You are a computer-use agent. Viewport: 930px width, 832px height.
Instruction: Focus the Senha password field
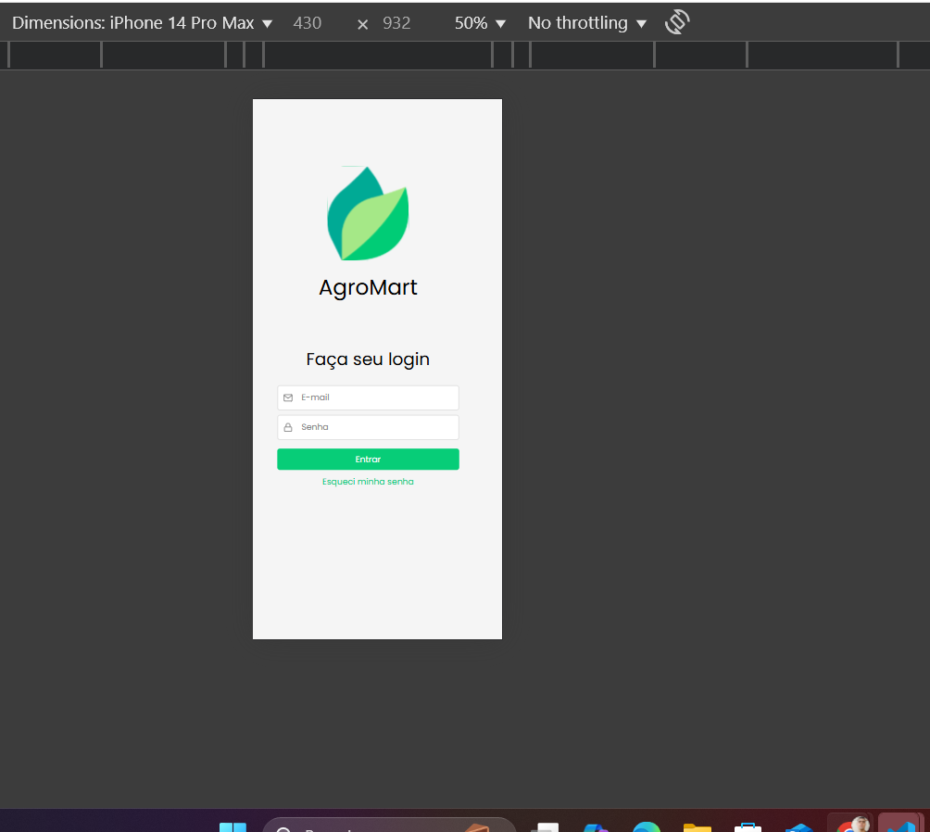(x=368, y=427)
